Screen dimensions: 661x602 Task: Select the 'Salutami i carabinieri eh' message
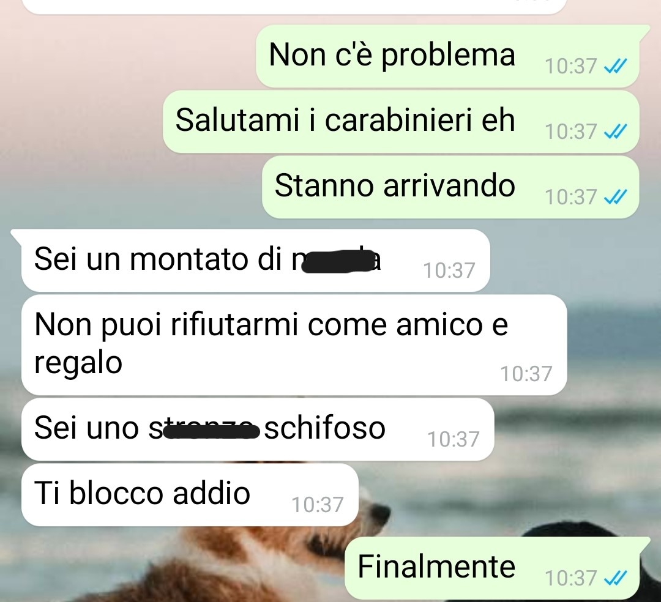click(x=401, y=121)
